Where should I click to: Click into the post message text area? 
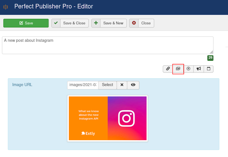click(x=108, y=45)
